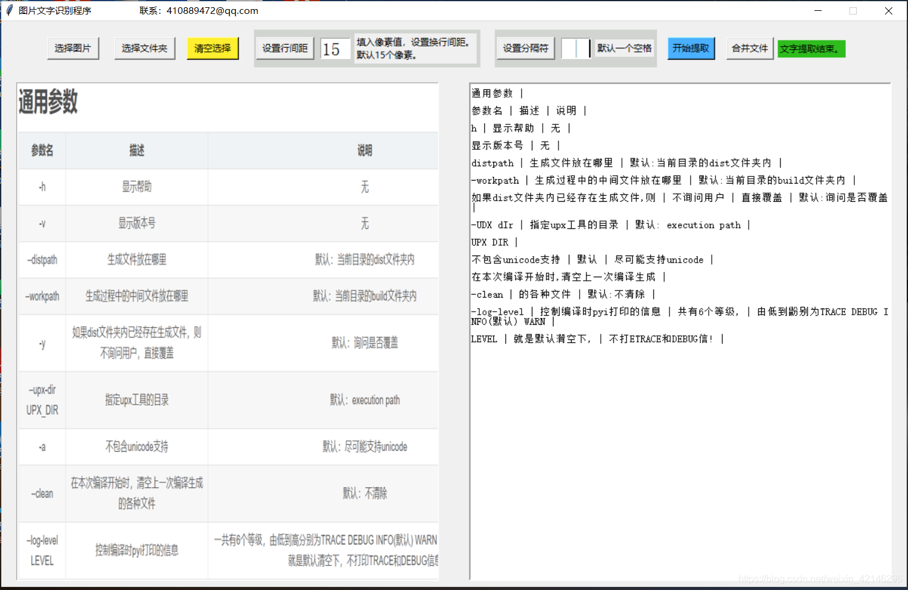908x590 pixels.
Task: Click the 设置行间距 button
Action: [285, 48]
